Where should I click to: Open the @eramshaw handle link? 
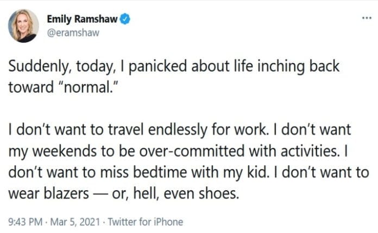[74, 32]
